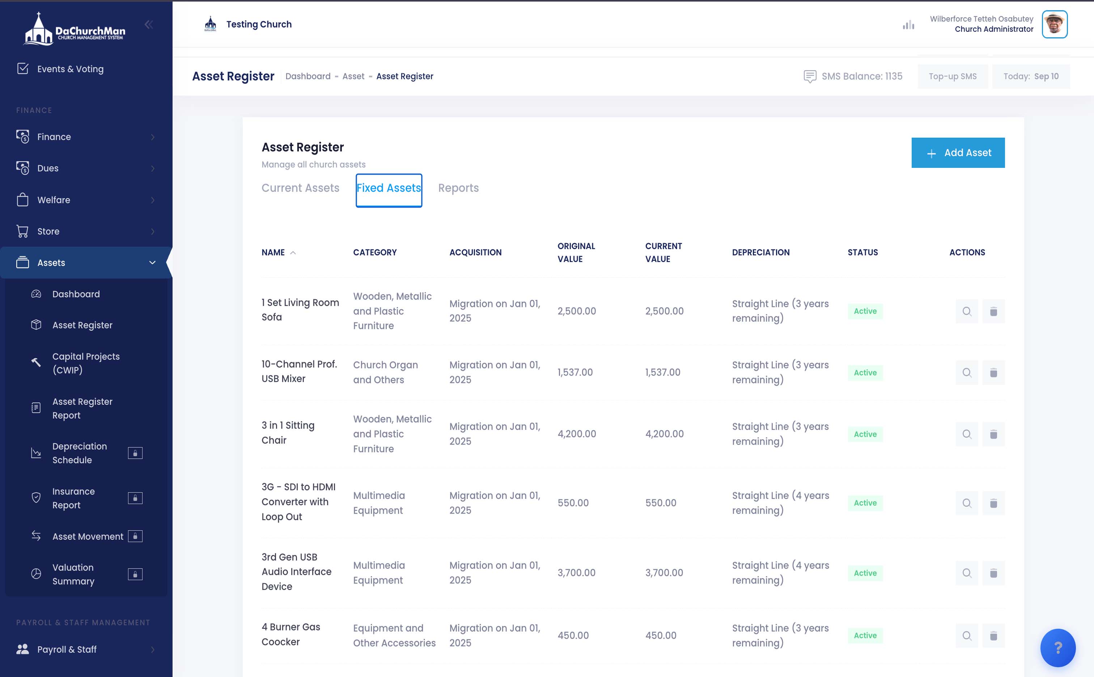
Task: Select the Fixed Assets tab
Action: [389, 190]
